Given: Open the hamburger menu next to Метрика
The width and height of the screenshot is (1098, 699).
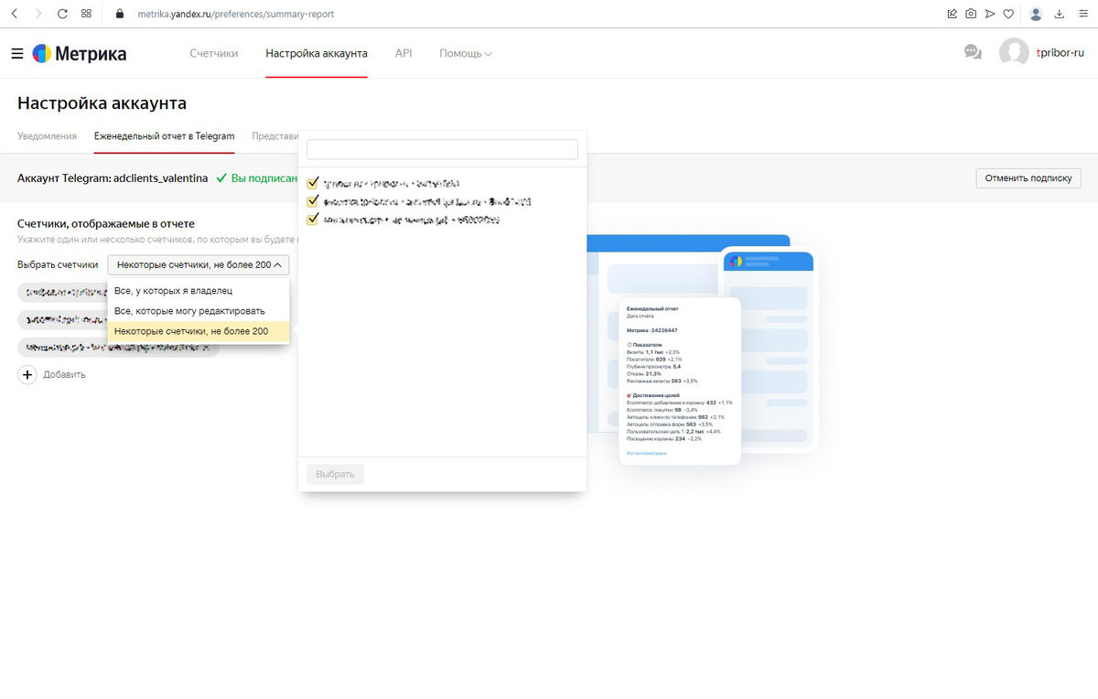Looking at the screenshot, I should pyautogui.click(x=16, y=54).
